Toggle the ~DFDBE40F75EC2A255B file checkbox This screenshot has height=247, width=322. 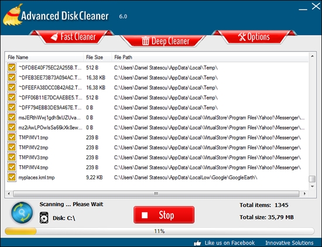click(12, 67)
